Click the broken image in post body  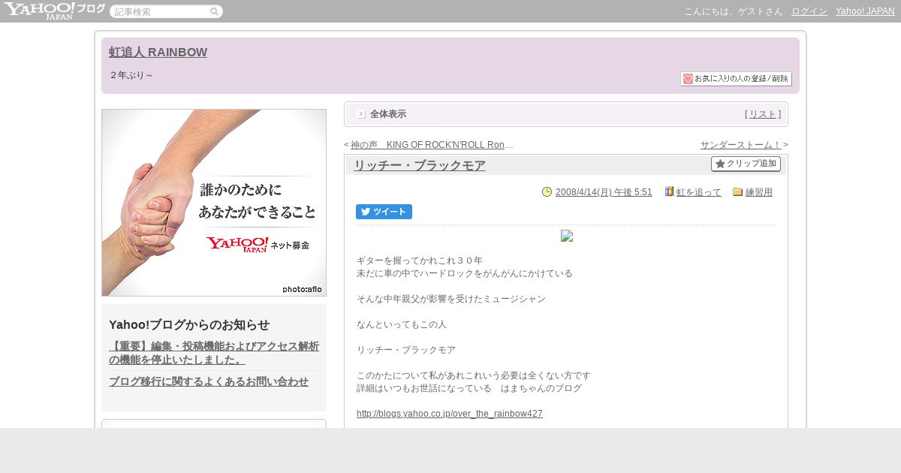click(x=567, y=236)
